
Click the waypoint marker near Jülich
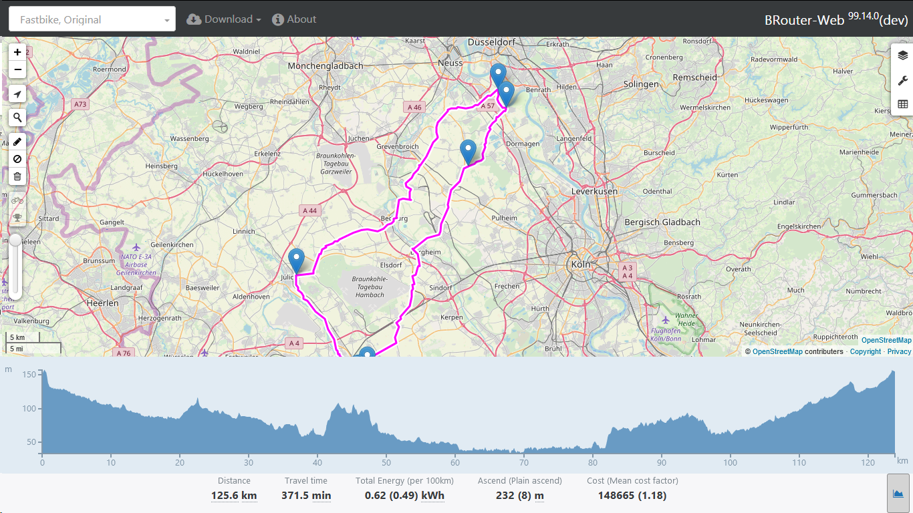coord(296,260)
